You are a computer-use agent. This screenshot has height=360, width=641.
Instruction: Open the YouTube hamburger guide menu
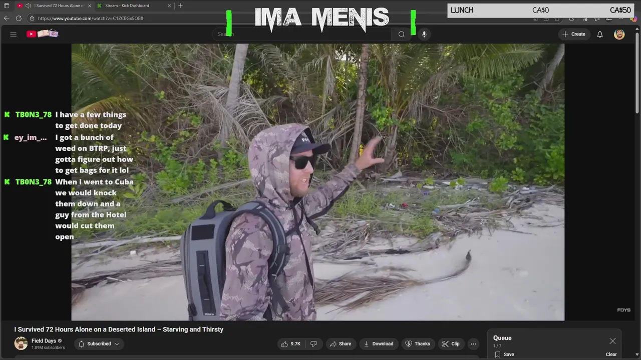[x=14, y=34]
